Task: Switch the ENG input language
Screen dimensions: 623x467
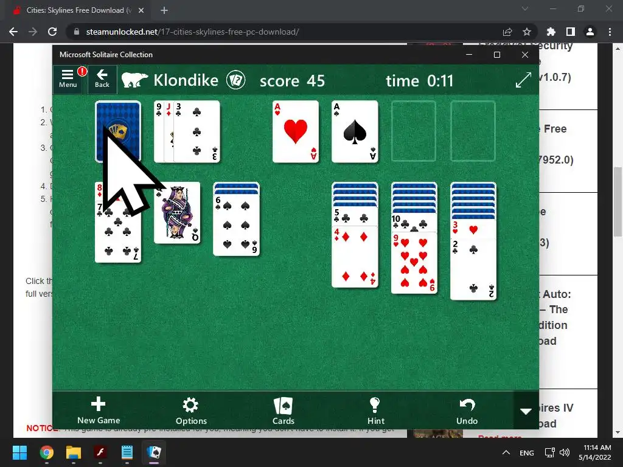Action: (526, 452)
